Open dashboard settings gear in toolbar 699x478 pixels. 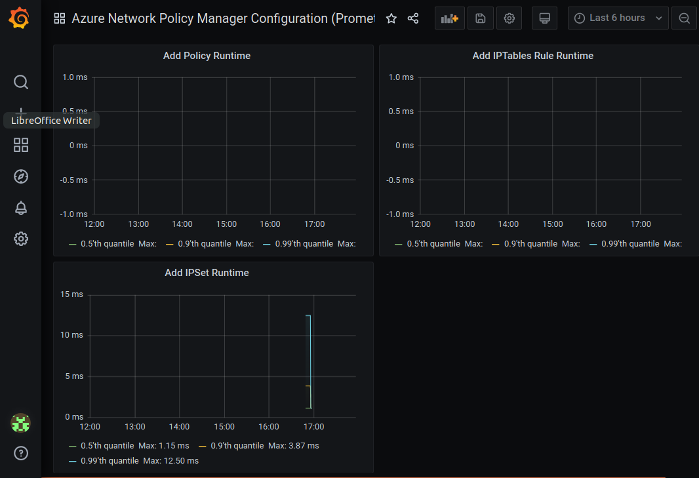click(x=509, y=18)
